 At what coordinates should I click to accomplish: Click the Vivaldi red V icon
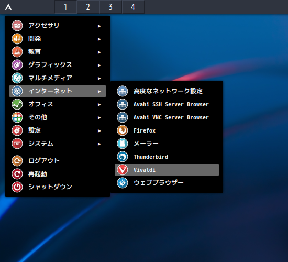click(123, 170)
